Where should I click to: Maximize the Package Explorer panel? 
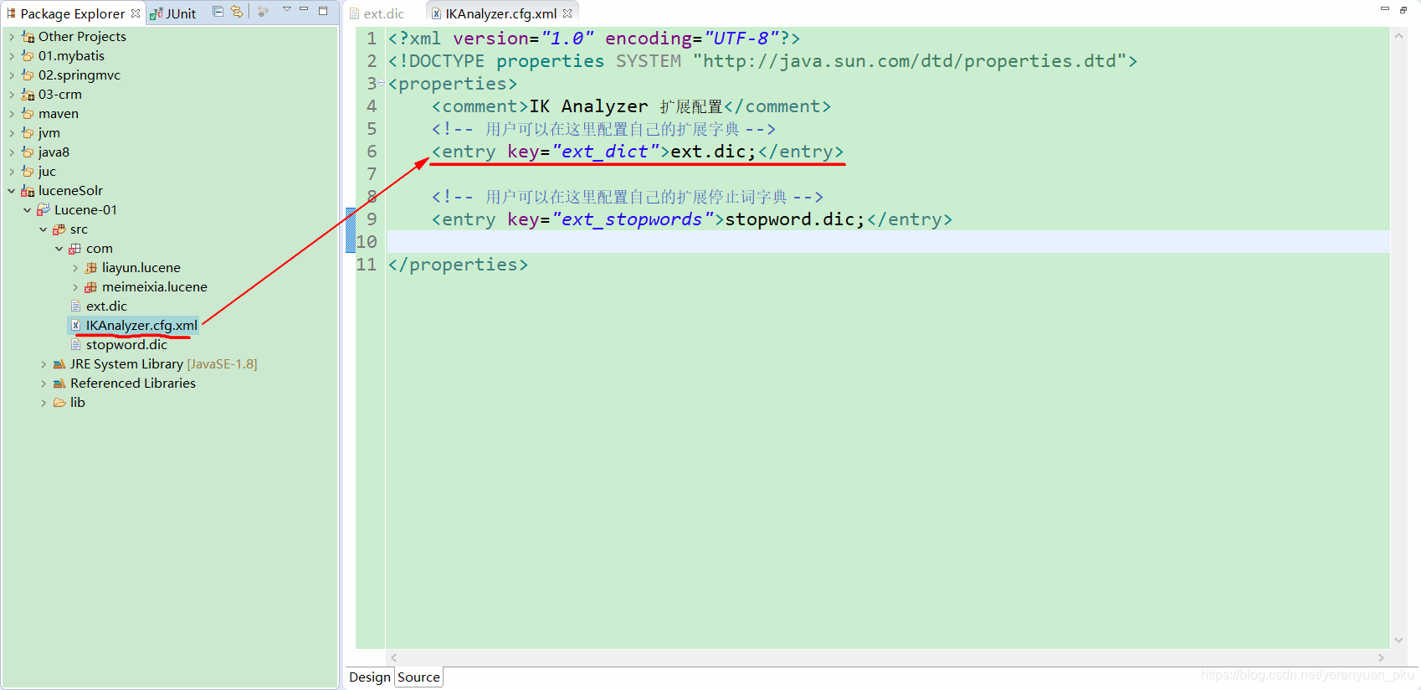pyautogui.click(x=323, y=11)
